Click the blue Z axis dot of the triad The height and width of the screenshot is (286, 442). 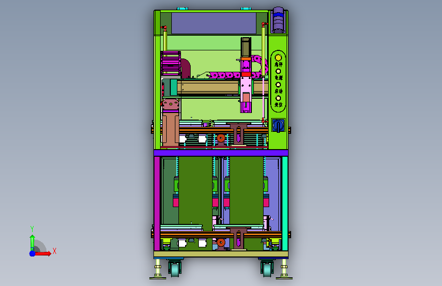tap(32, 253)
